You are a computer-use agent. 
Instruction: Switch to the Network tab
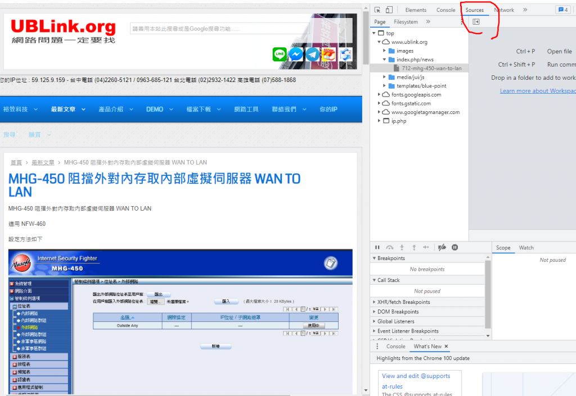(x=503, y=10)
